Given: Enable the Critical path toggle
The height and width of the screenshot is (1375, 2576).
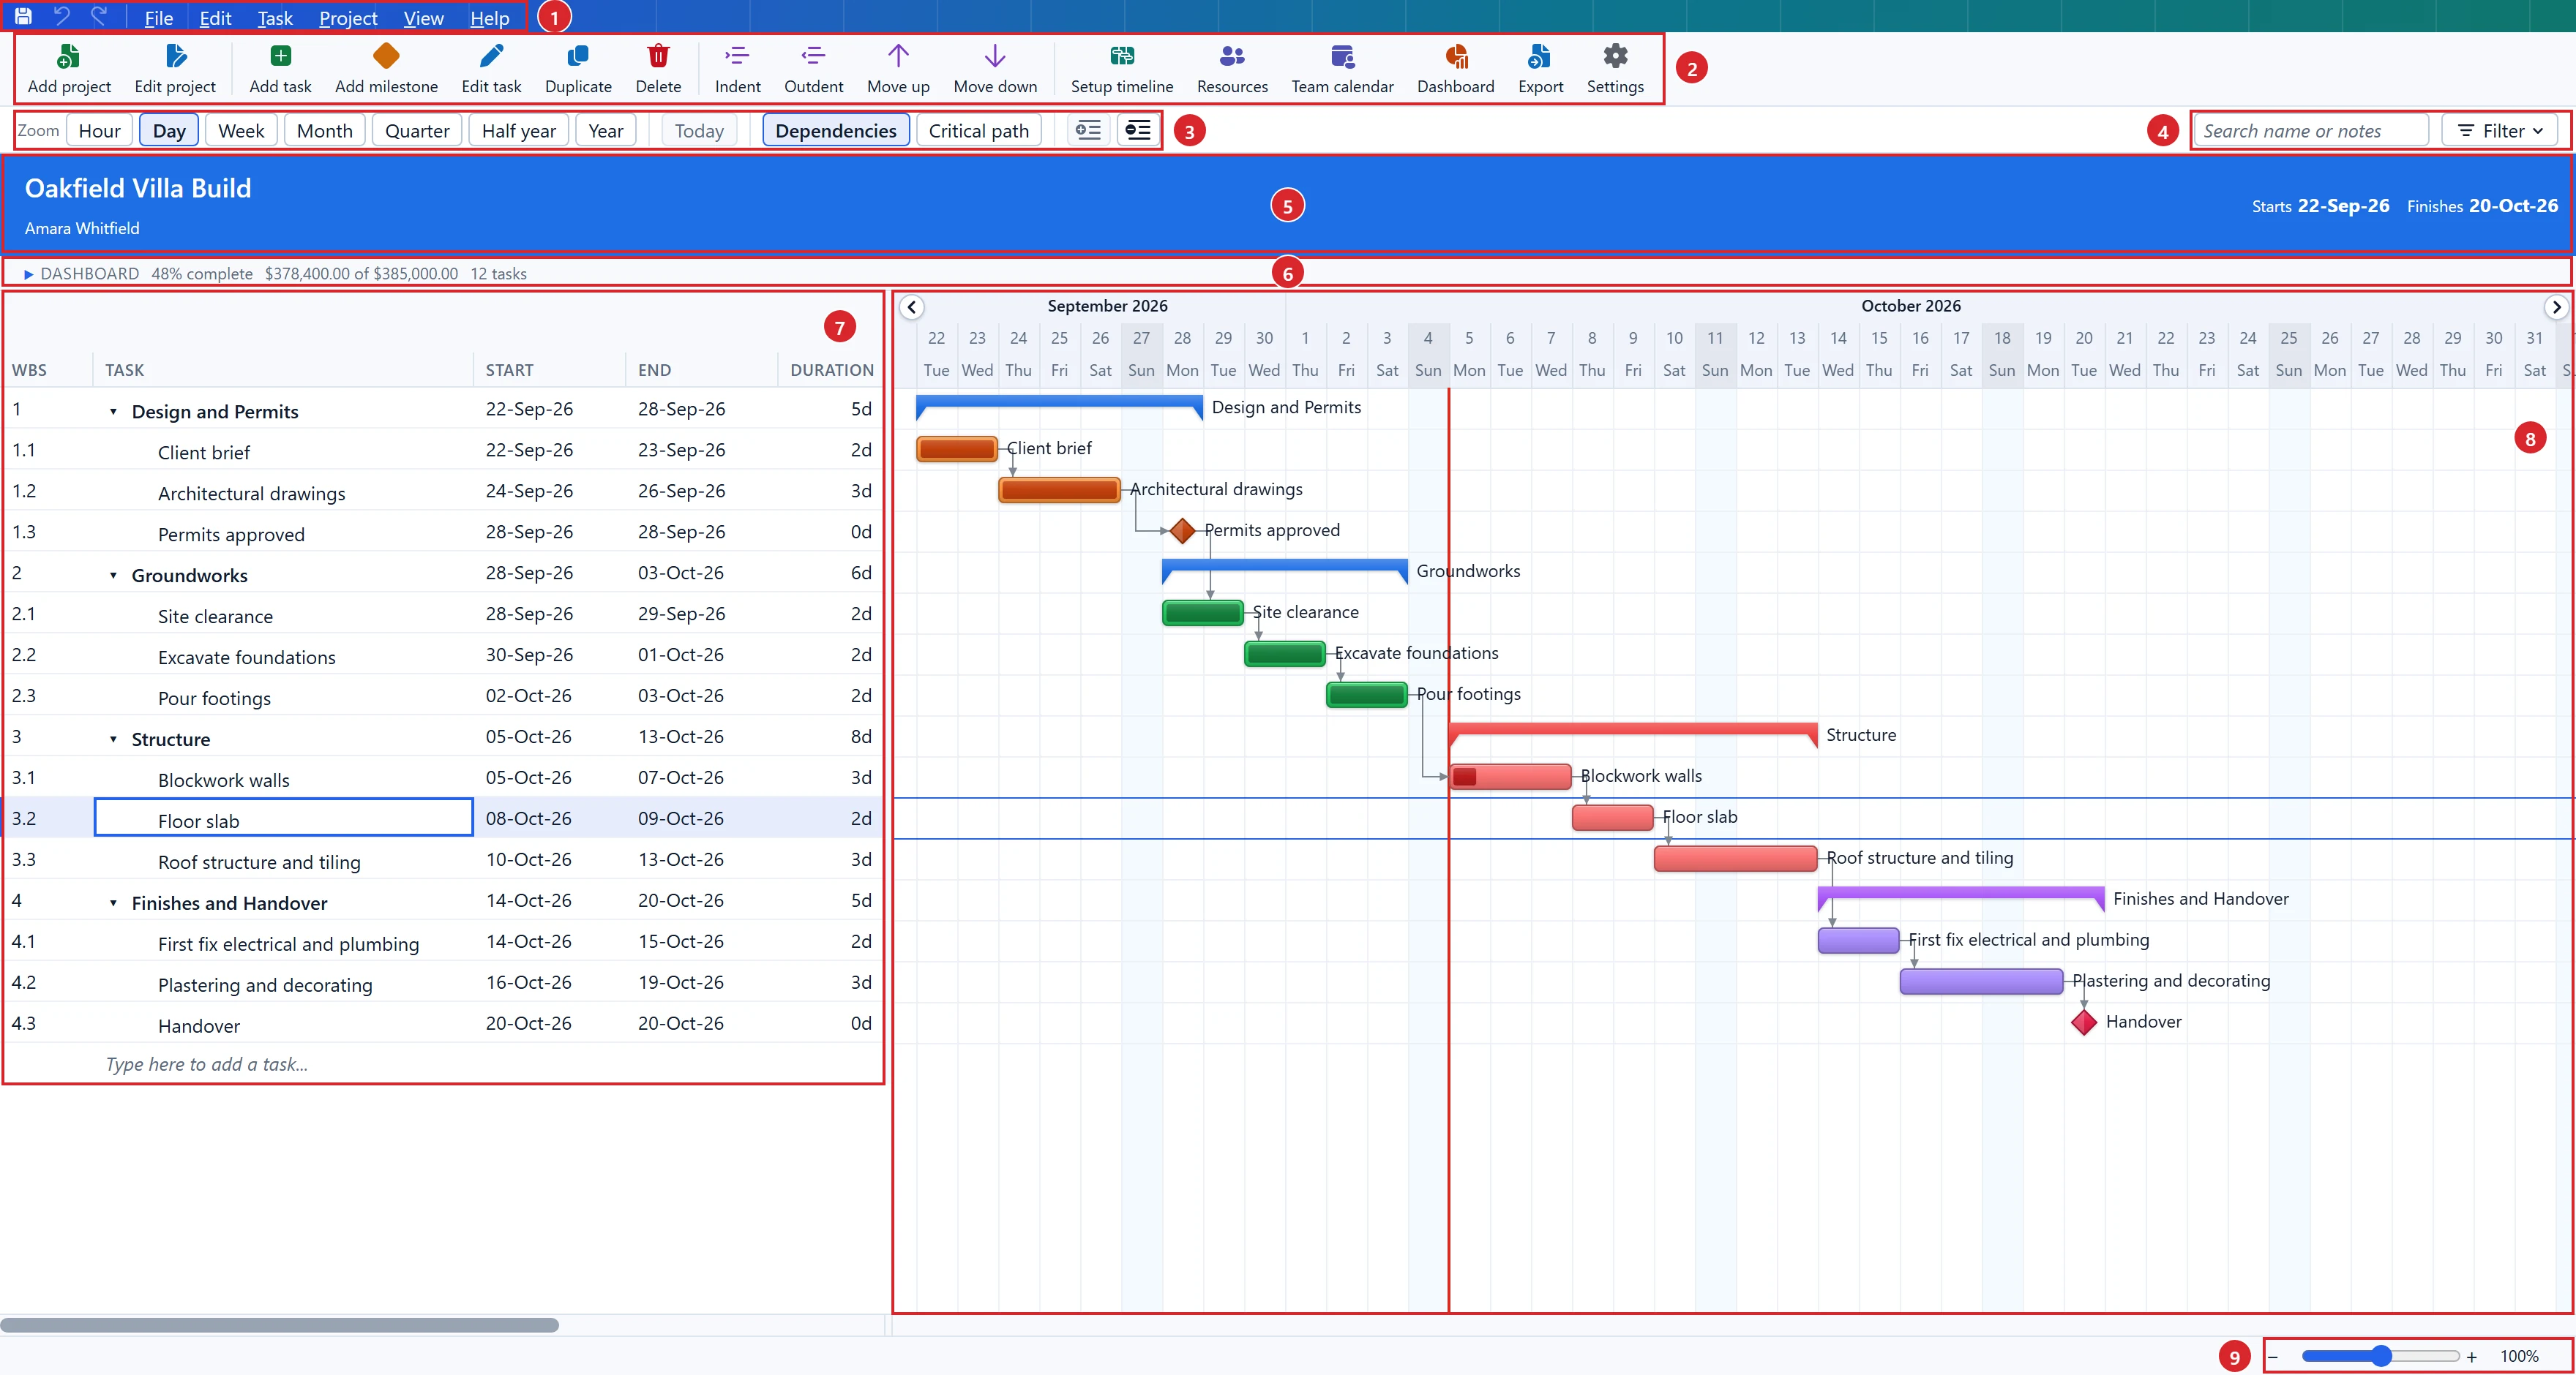Looking at the screenshot, I should pos(978,131).
